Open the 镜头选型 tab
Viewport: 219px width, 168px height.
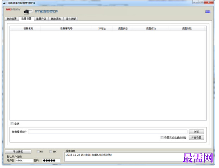[x=71, y=19]
